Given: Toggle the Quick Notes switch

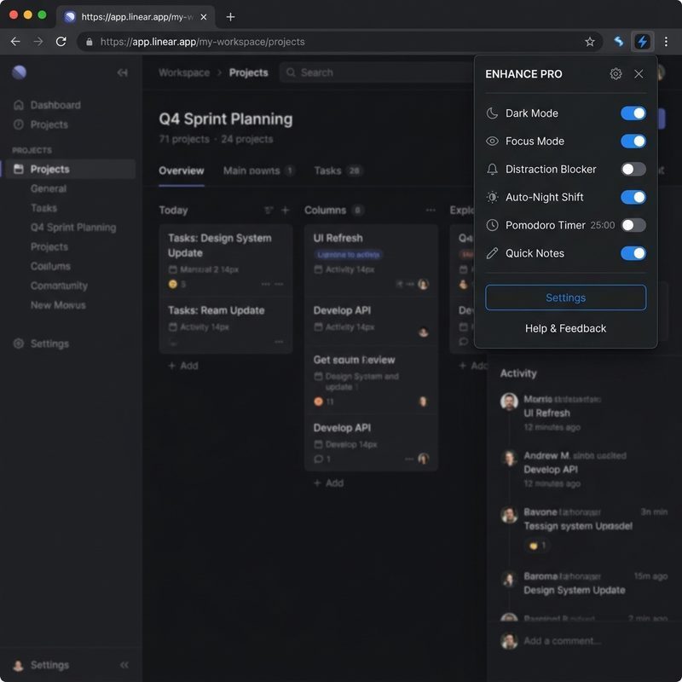Looking at the screenshot, I should (x=633, y=253).
